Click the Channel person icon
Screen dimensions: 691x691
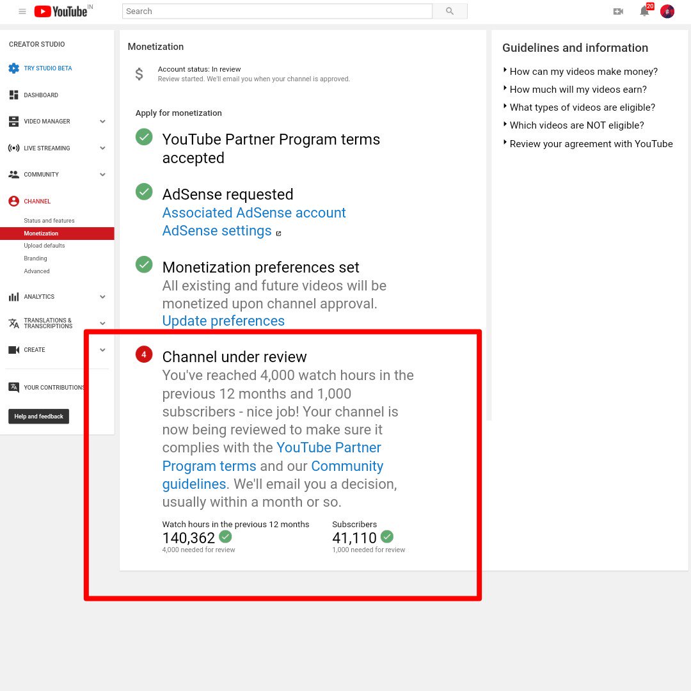click(x=13, y=201)
